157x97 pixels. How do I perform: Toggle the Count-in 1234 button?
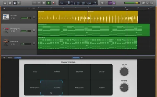[110, 3]
